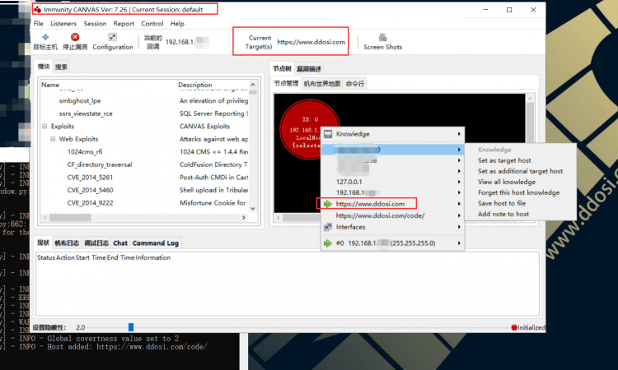Switch to the 模块 modules tab
Image resolution: width=618 pixels, height=370 pixels.
(44, 67)
